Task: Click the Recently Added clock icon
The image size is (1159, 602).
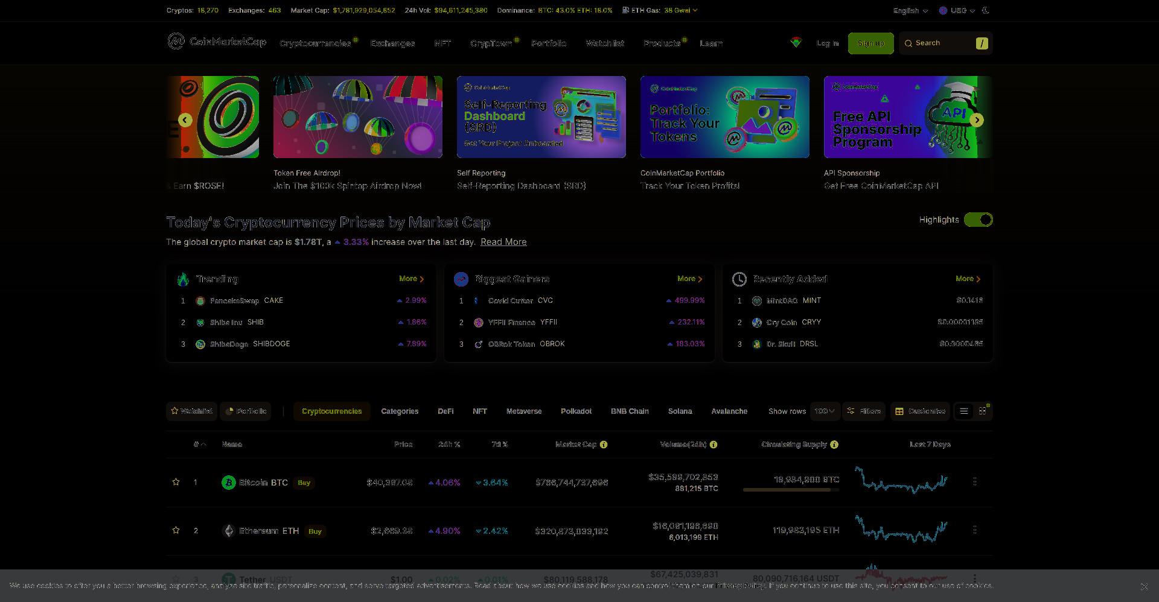Action: (x=739, y=279)
